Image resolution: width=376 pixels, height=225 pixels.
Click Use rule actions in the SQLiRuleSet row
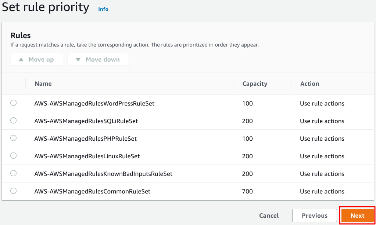coord(322,121)
